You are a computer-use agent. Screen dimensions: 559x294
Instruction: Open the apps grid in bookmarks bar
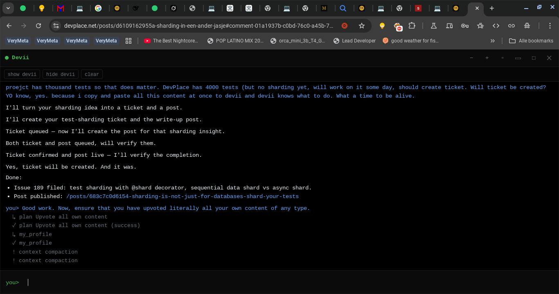128,41
